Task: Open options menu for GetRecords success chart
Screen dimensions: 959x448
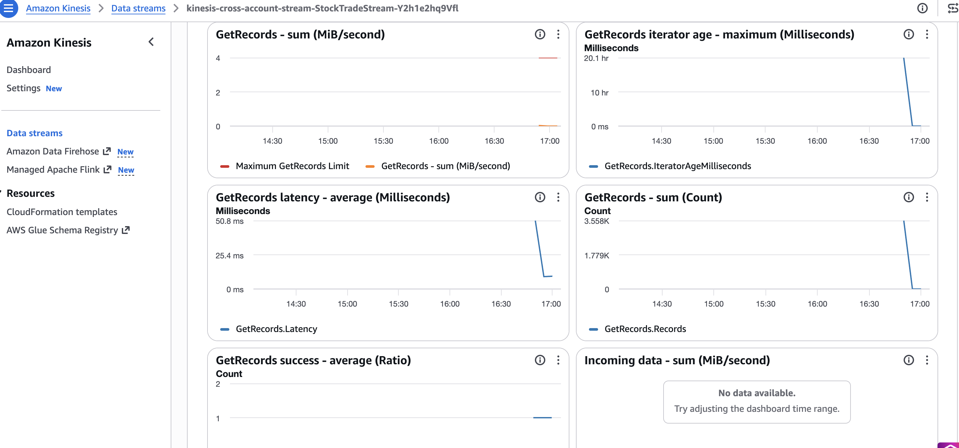Action: [x=558, y=360]
